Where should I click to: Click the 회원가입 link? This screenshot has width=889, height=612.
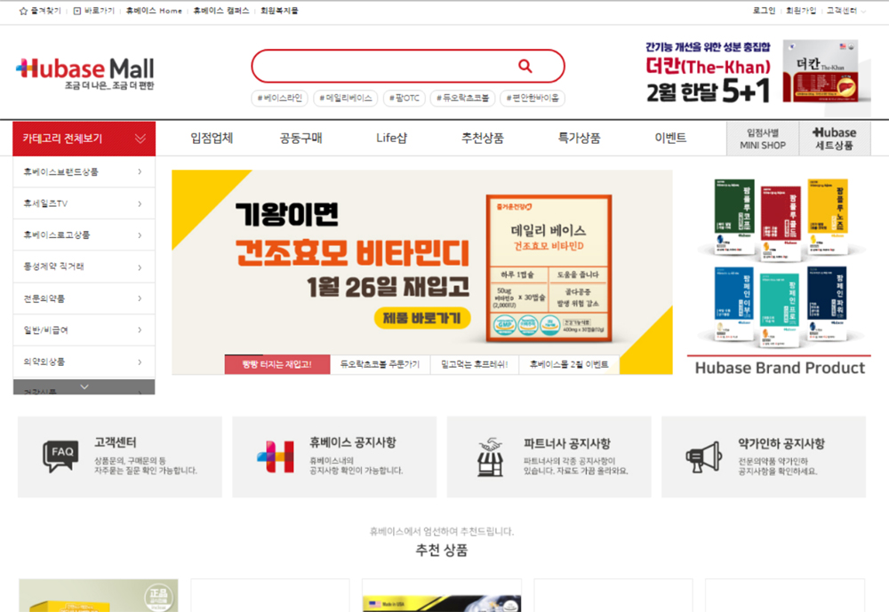point(801,11)
